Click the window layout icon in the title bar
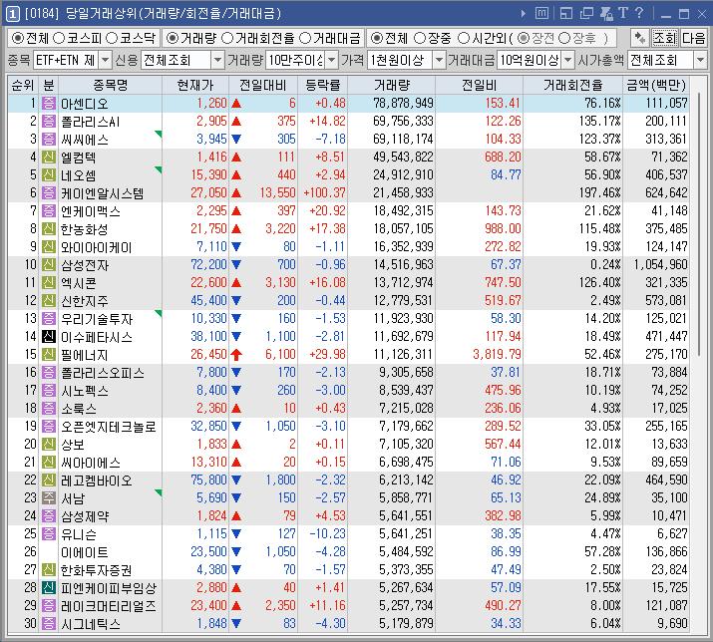 coord(566,13)
